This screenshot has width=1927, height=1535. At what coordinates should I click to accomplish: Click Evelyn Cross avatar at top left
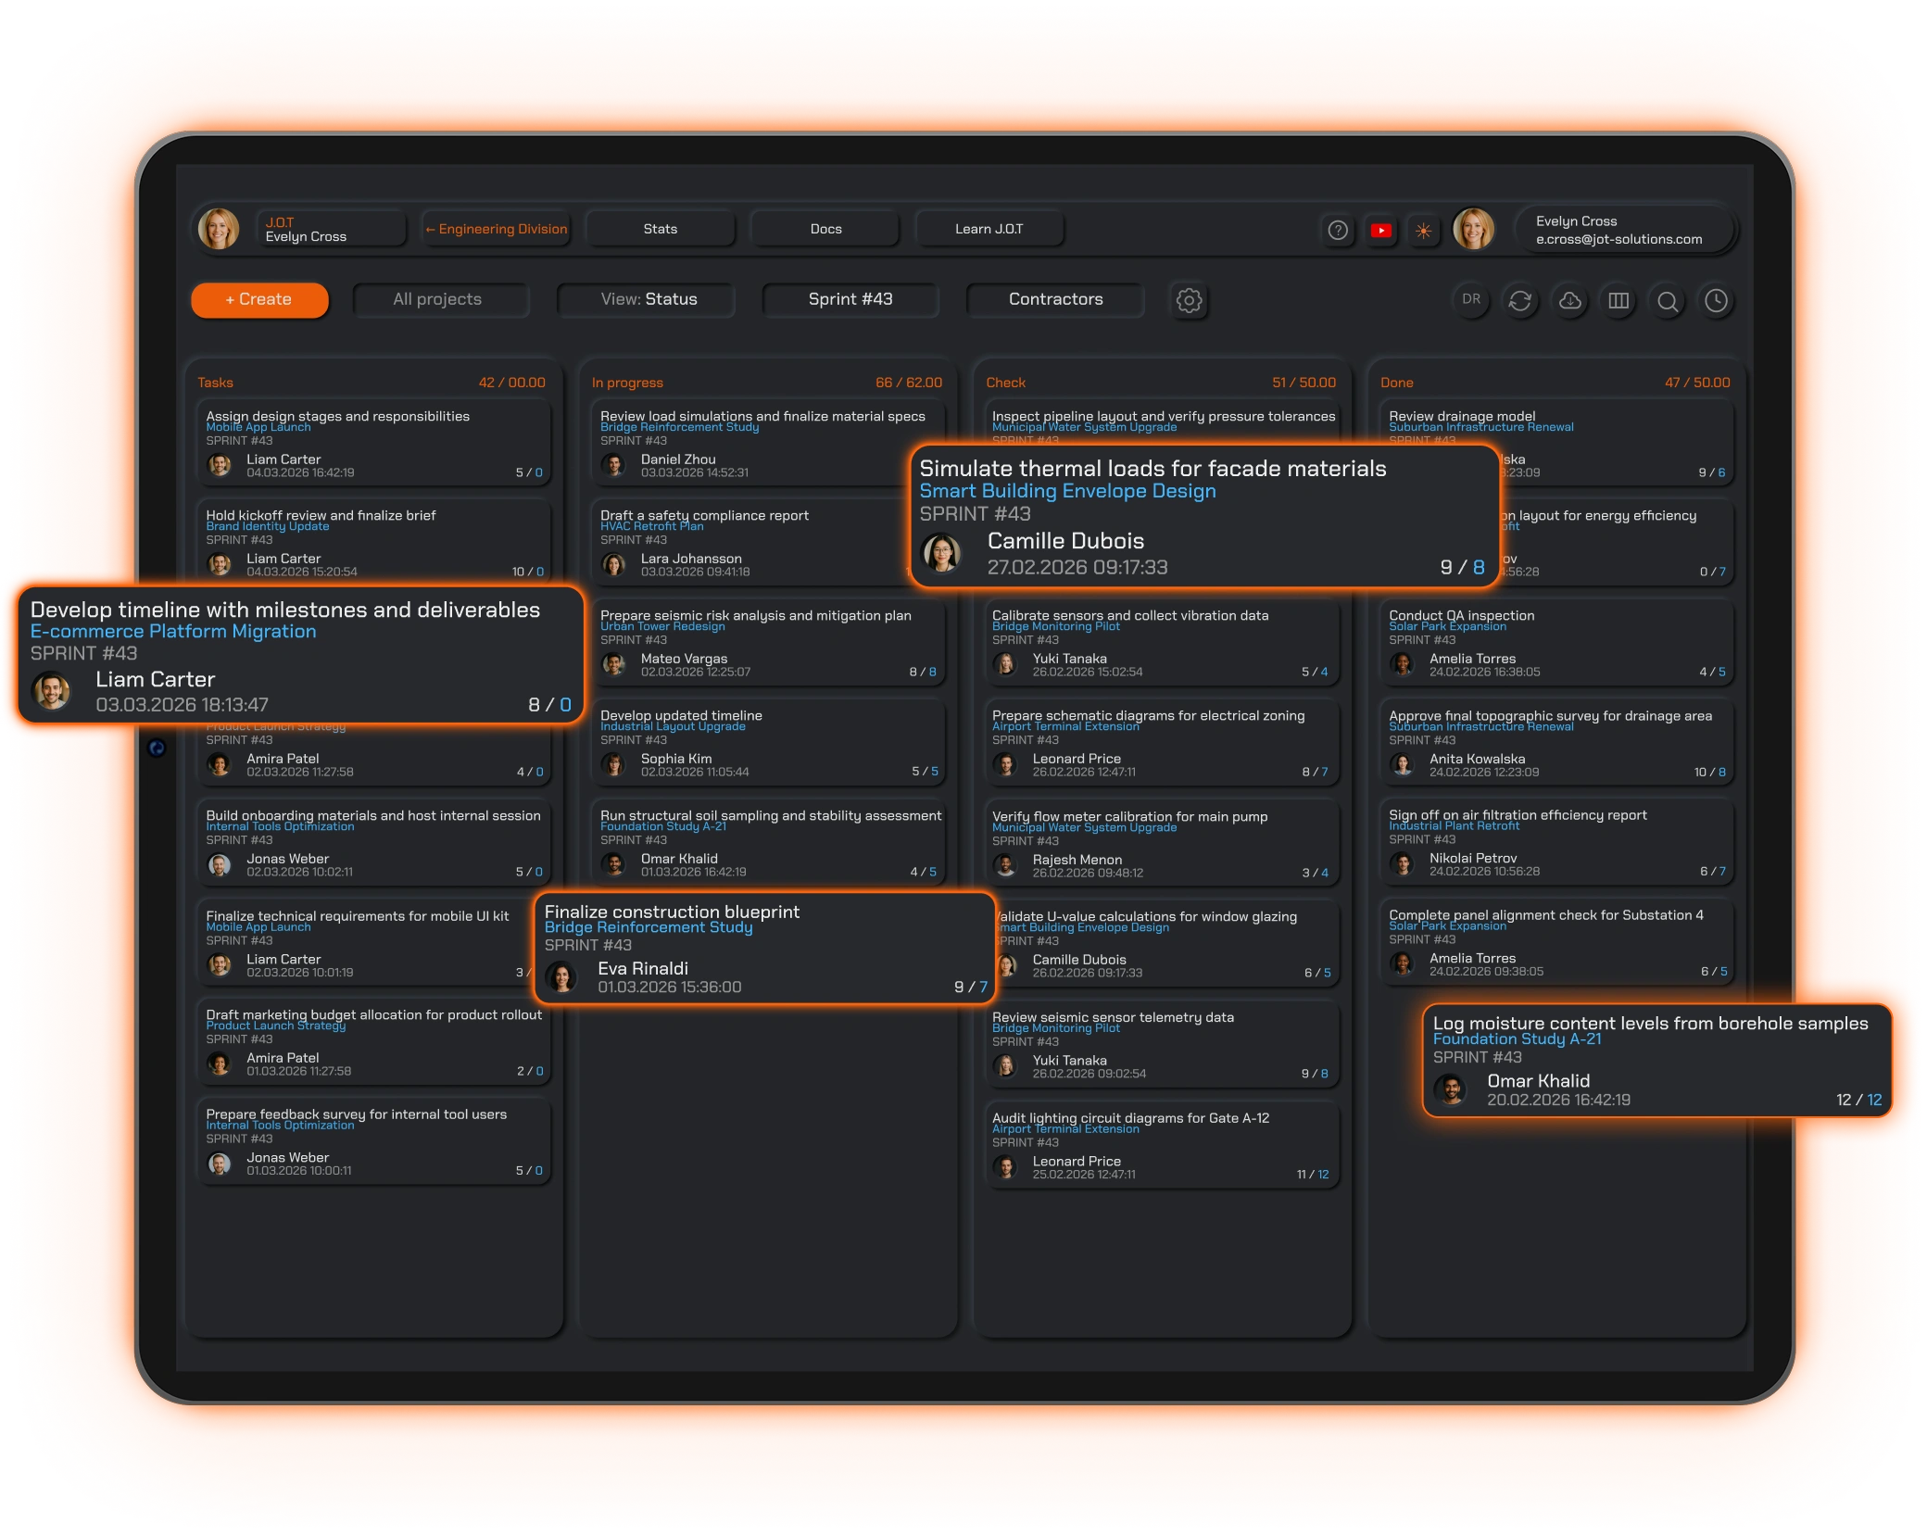click(x=219, y=229)
